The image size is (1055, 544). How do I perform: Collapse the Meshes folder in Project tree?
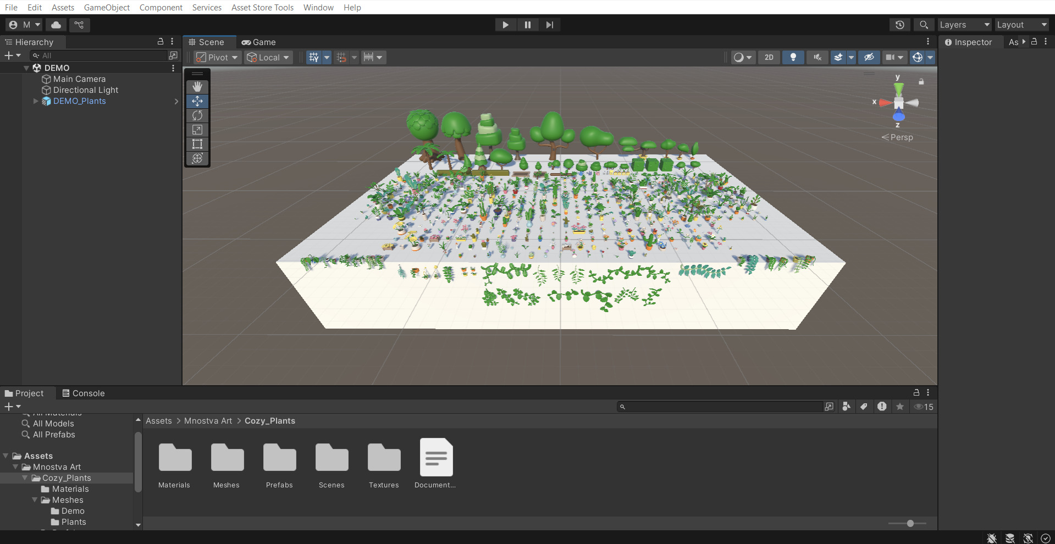[x=35, y=500]
